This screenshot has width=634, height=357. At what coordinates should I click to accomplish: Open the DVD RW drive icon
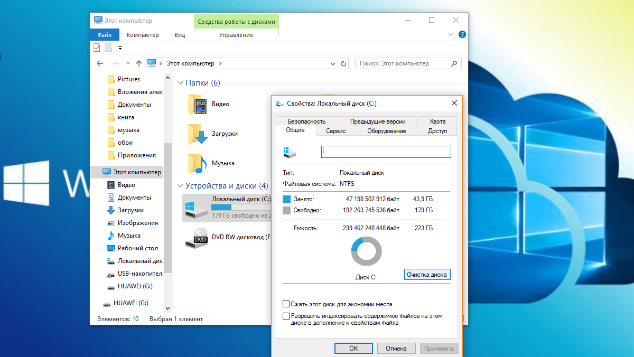tap(198, 238)
